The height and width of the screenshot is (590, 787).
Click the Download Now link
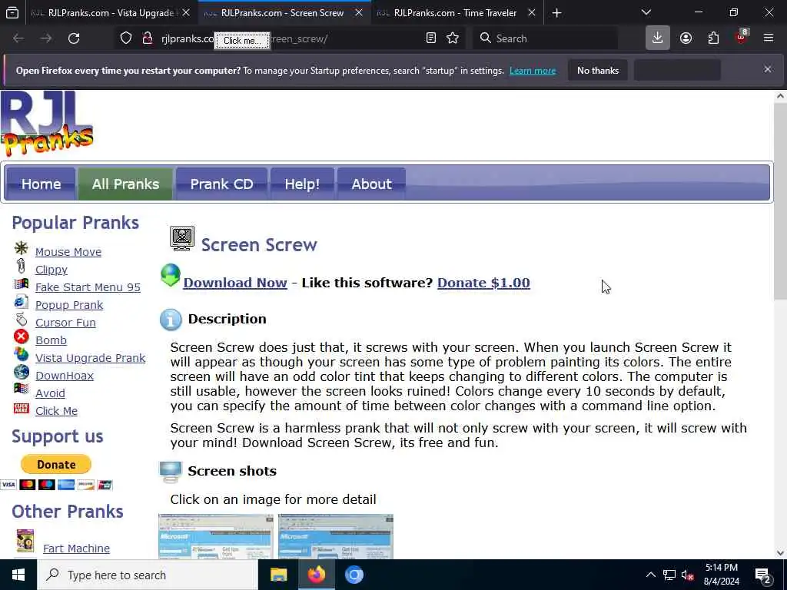(235, 283)
